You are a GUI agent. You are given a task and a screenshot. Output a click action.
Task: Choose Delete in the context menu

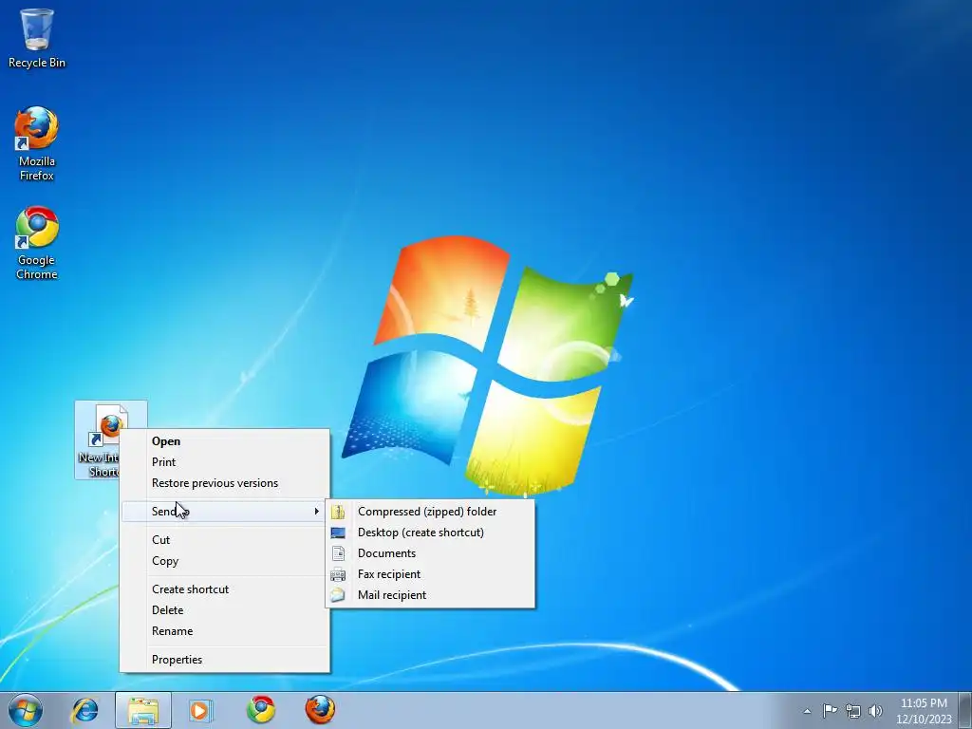click(224, 610)
